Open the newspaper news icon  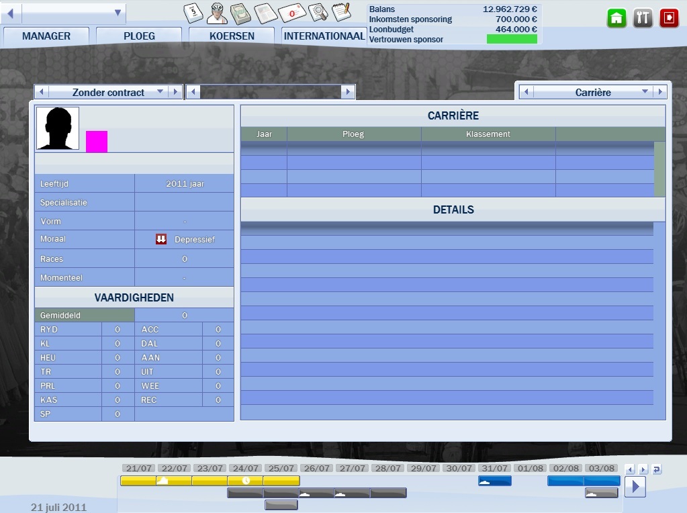click(267, 13)
